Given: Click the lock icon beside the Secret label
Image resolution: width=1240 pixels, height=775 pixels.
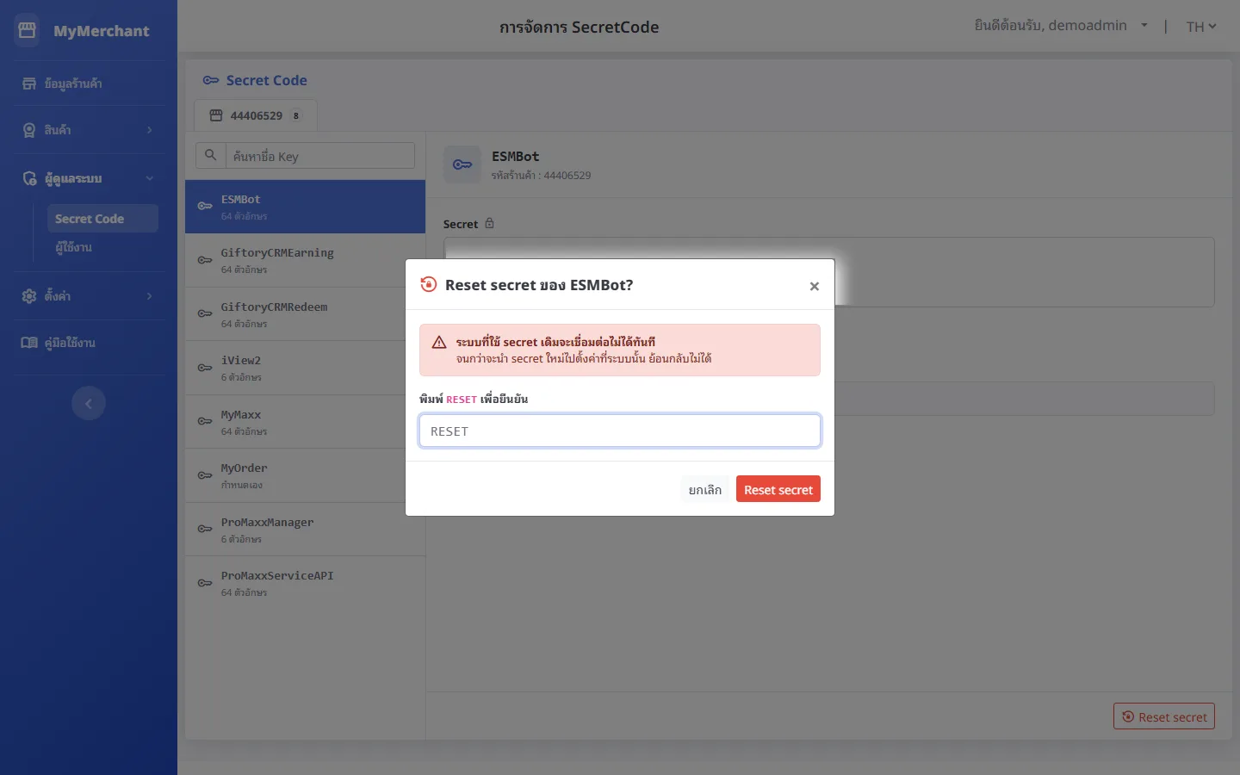Looking at the screenshot, I should click(x=489, y=223).
